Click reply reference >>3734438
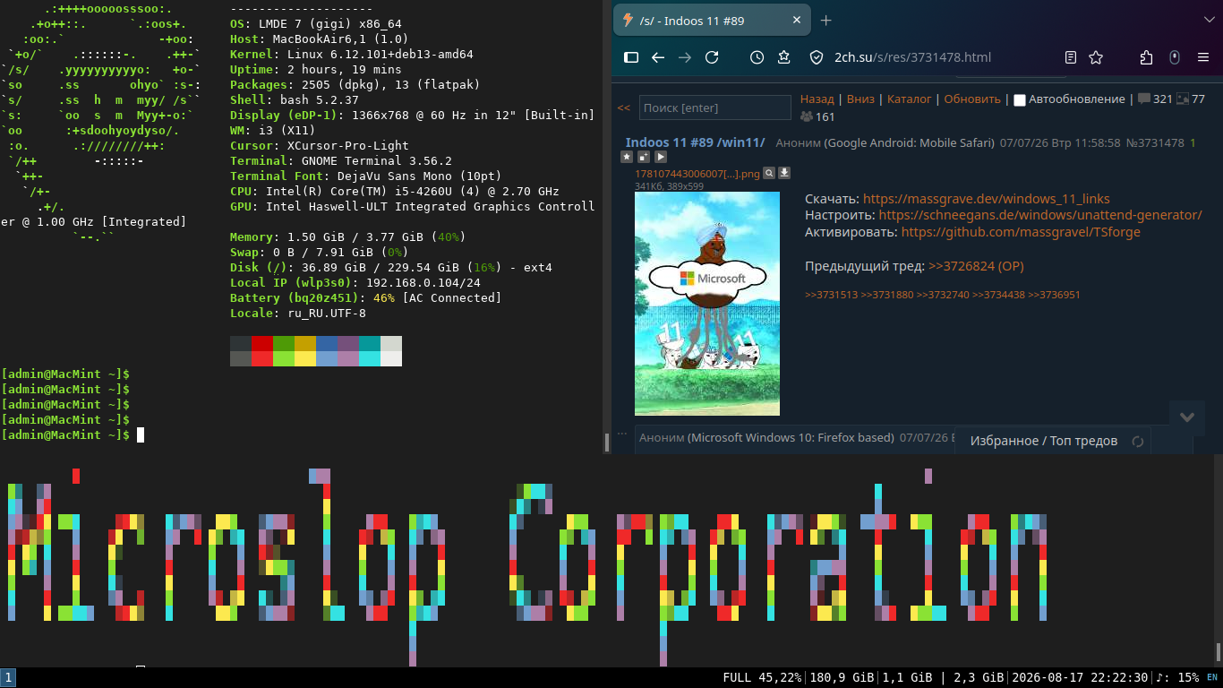1223x688 pixels. [x=998, y=295]
